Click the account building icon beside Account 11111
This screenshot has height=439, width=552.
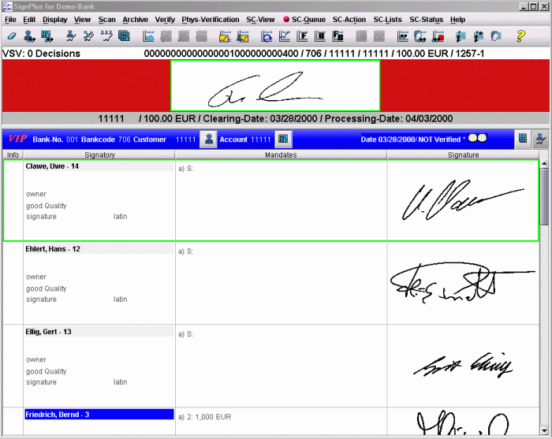coord(283,140)
